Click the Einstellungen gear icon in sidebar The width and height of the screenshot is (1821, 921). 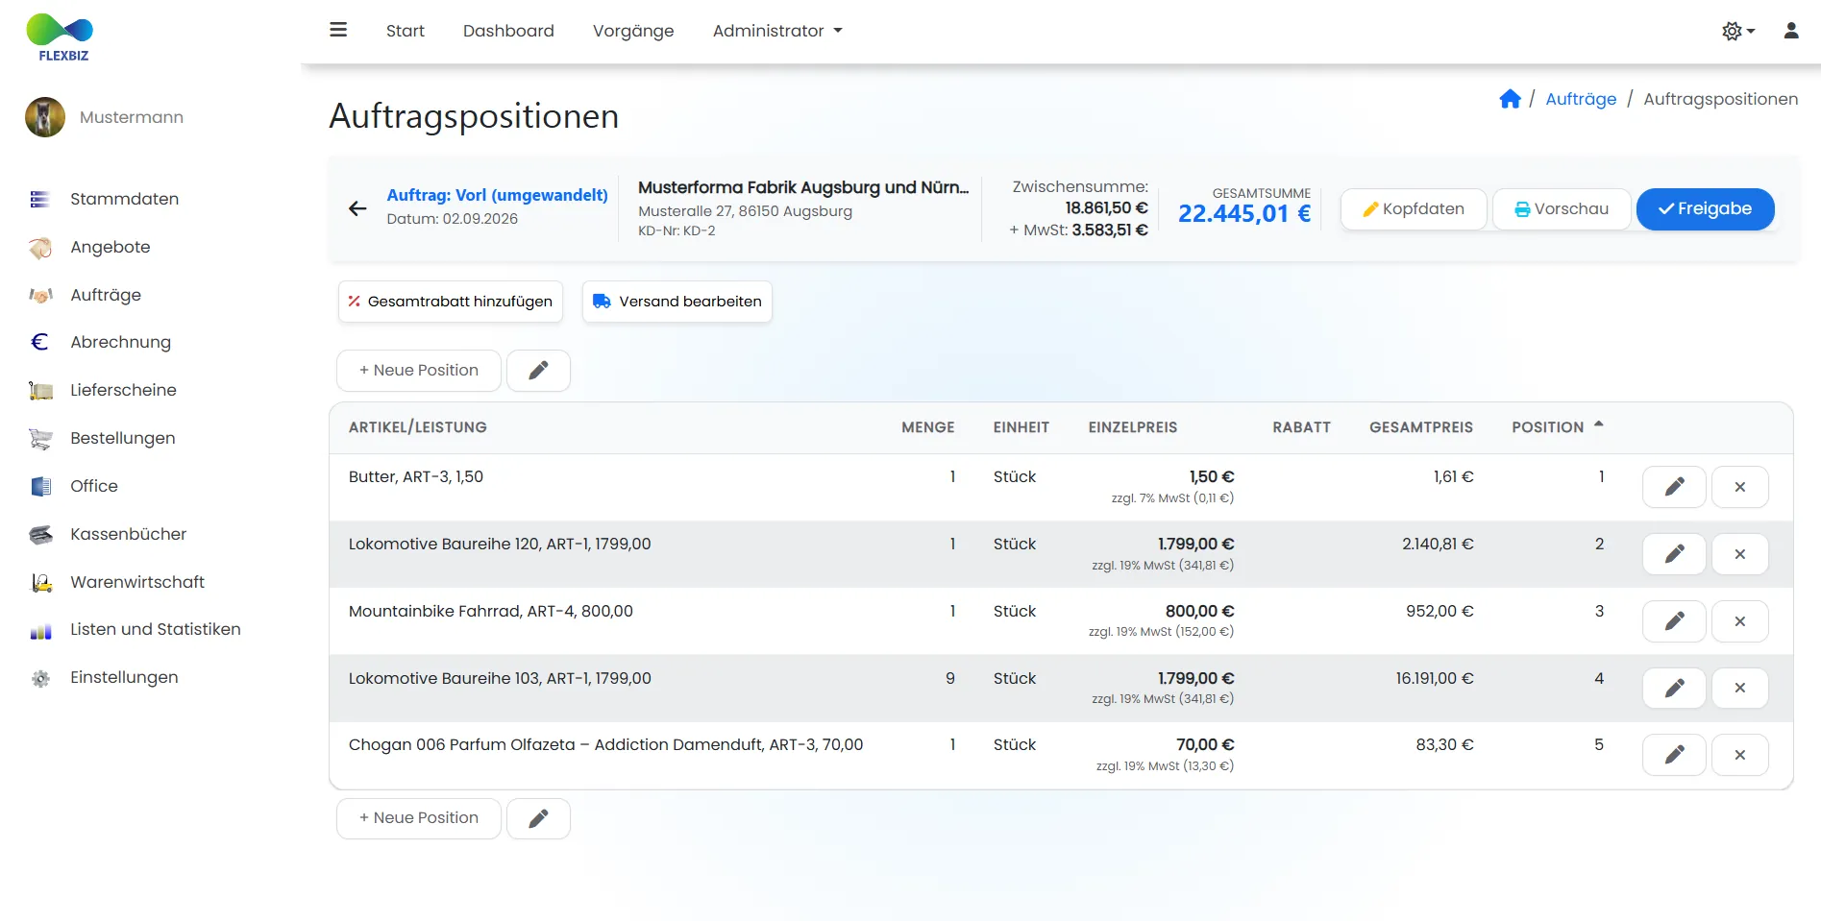(40, 678)
